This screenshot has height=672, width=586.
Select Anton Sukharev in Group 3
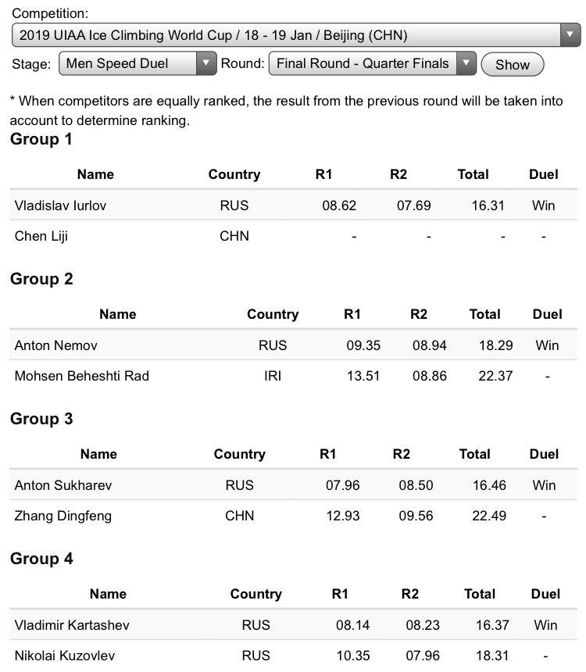tap(63, 485)
